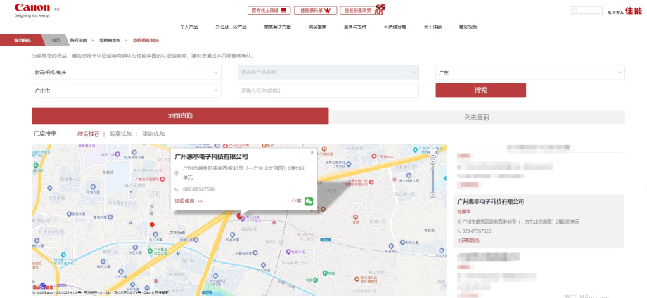Image resolution: width=647 pixels, height=298 pixels.
Task: Expand the 广州市 city dropdown
Action: click(127, 90)
